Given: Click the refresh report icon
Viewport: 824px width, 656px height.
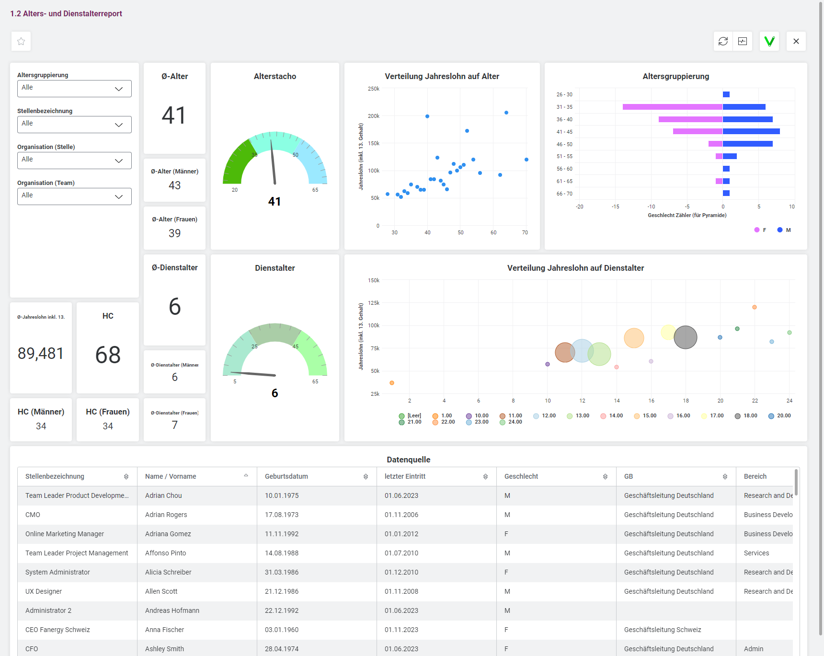Looking at the screenshot, I should tap(723, 41).
